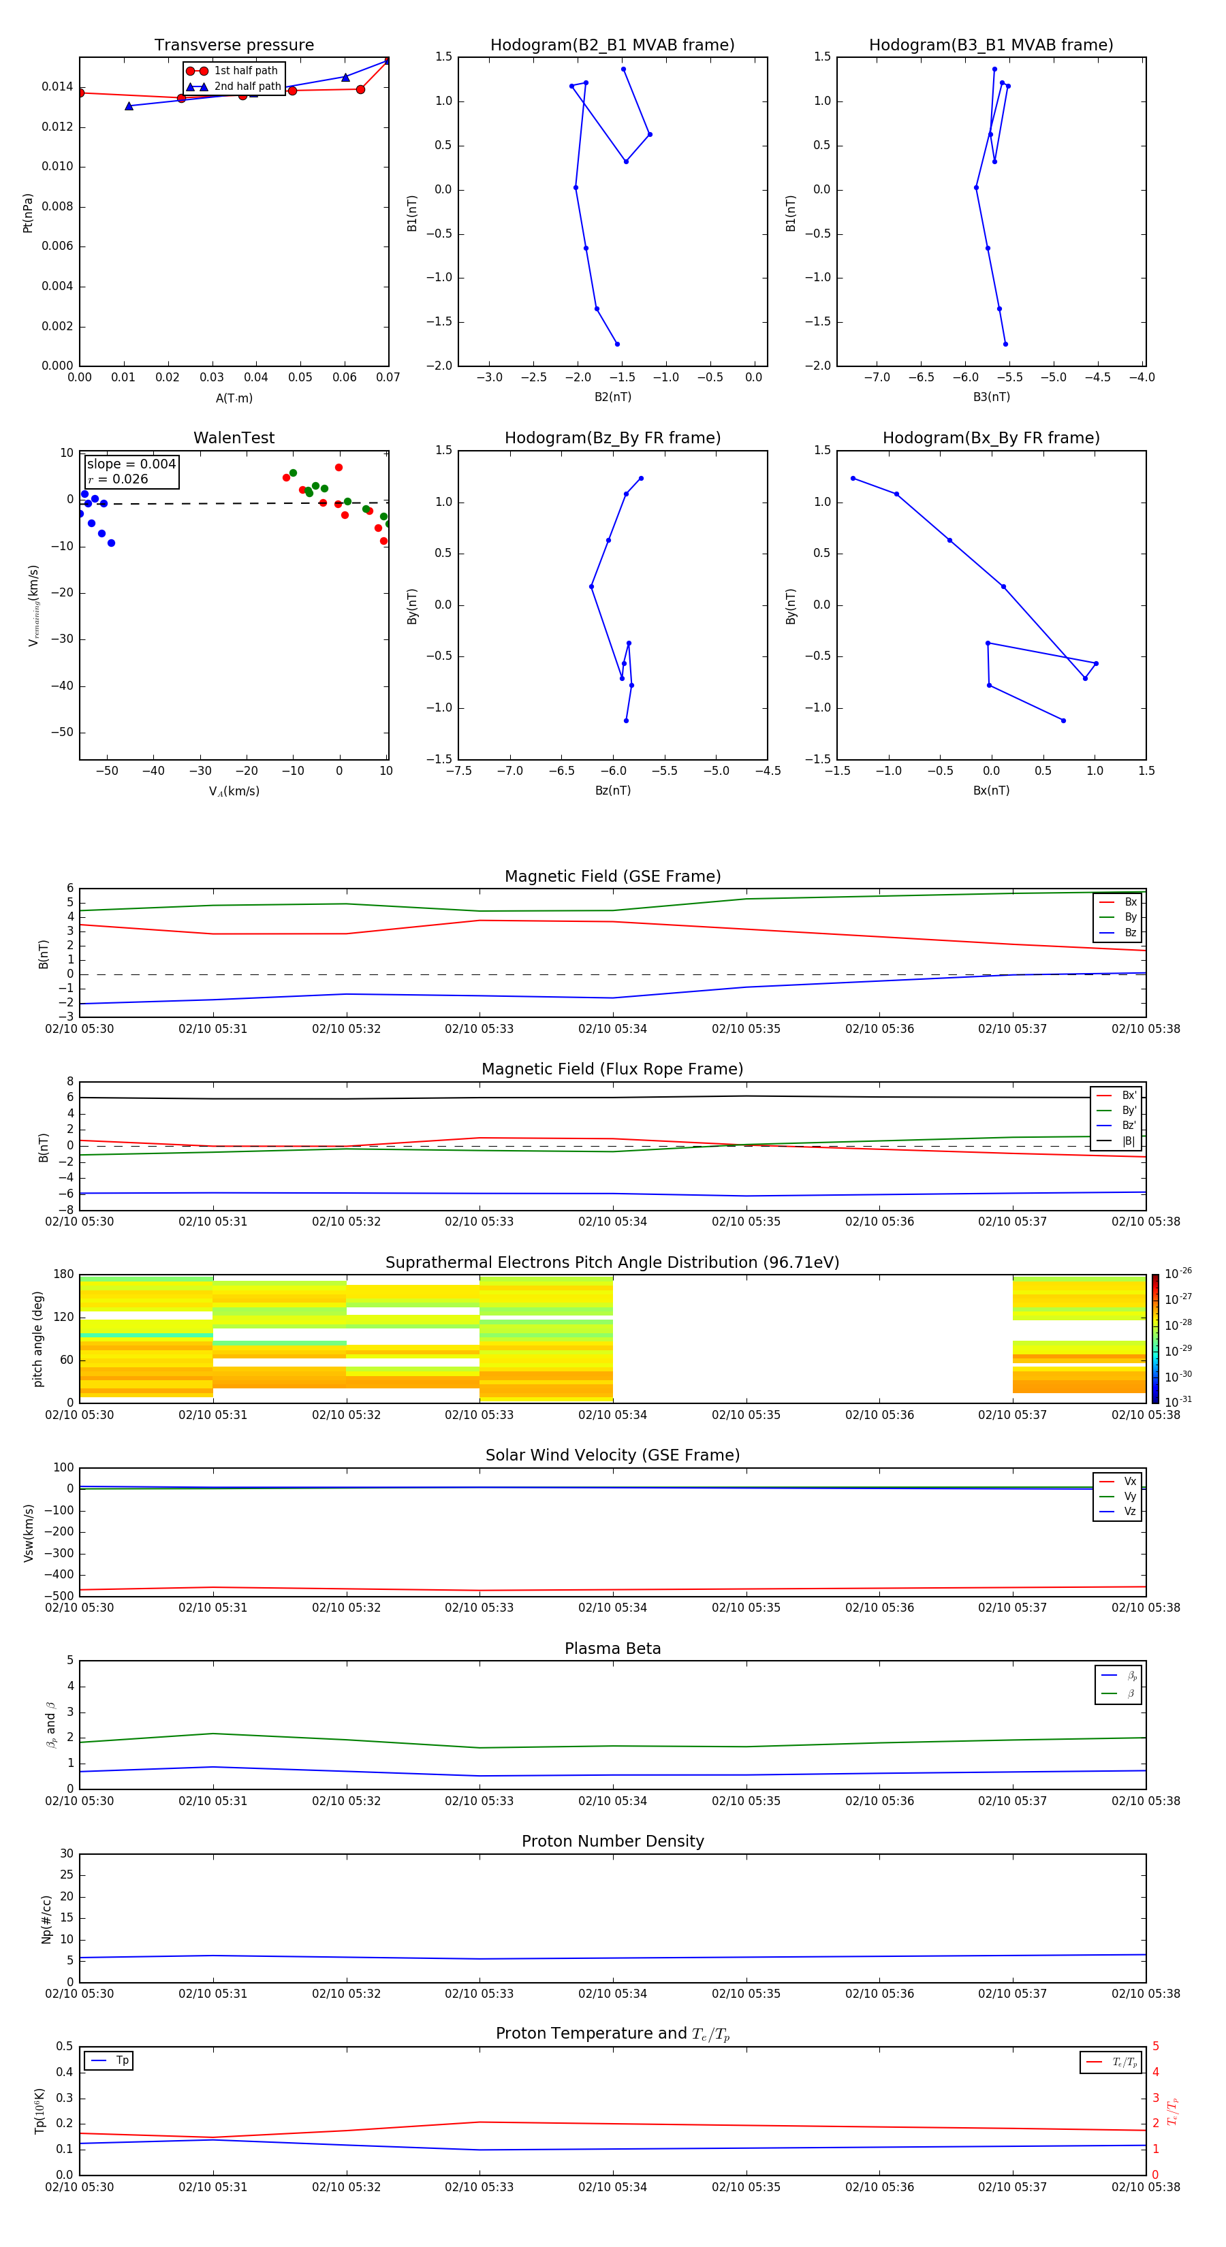1226x2247 pixels.
Task: Click the 'Bx' legend entry in GSE plot
Action: [1118, 903]
